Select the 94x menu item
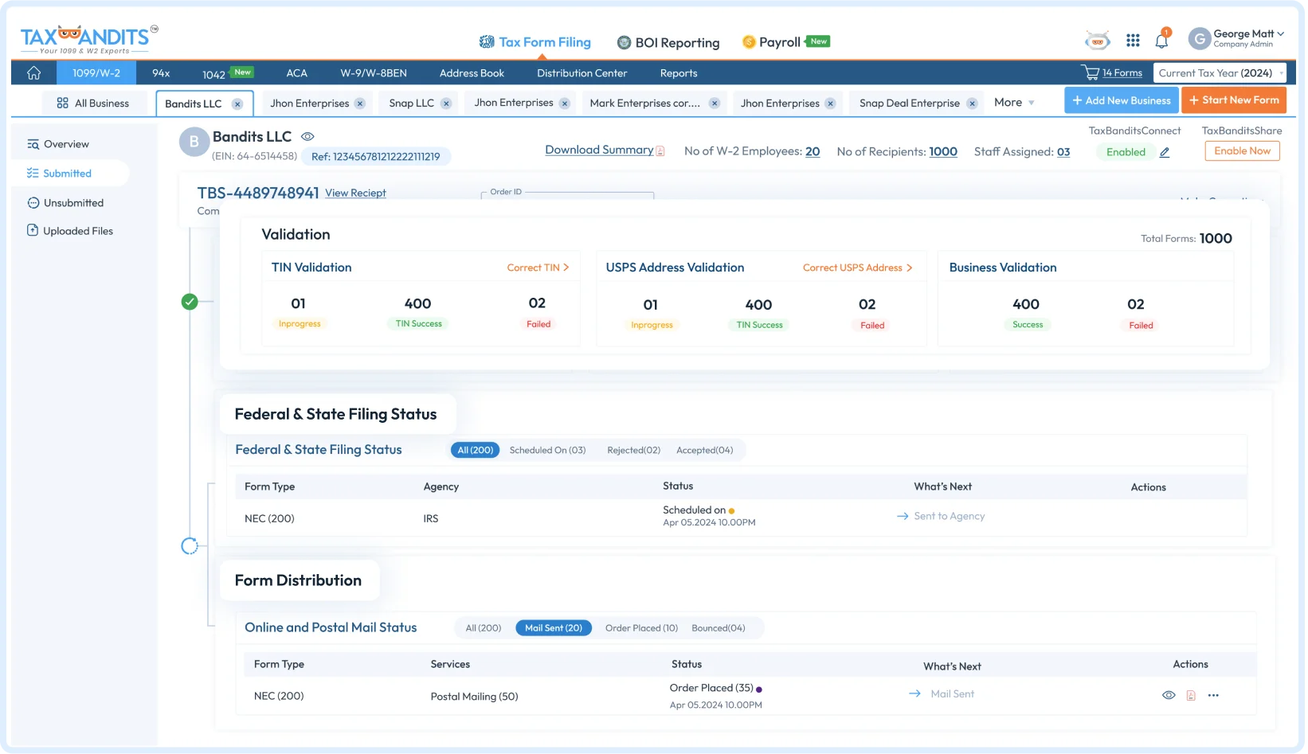Image resolution: width=1308 pixels, height=754 pixels. click(162, 73)
